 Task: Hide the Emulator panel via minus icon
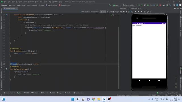tap(178, 8)
